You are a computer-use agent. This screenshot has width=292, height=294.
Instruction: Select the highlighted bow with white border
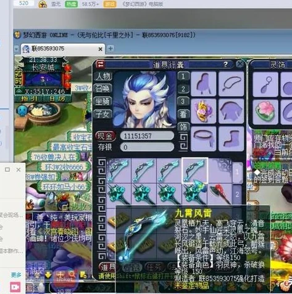tap(194, 170)
